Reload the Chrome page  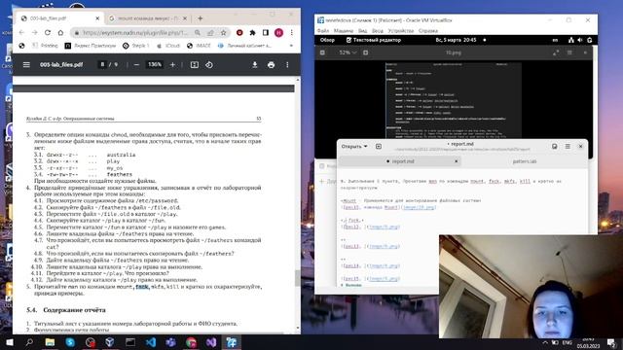coord(48,32)
